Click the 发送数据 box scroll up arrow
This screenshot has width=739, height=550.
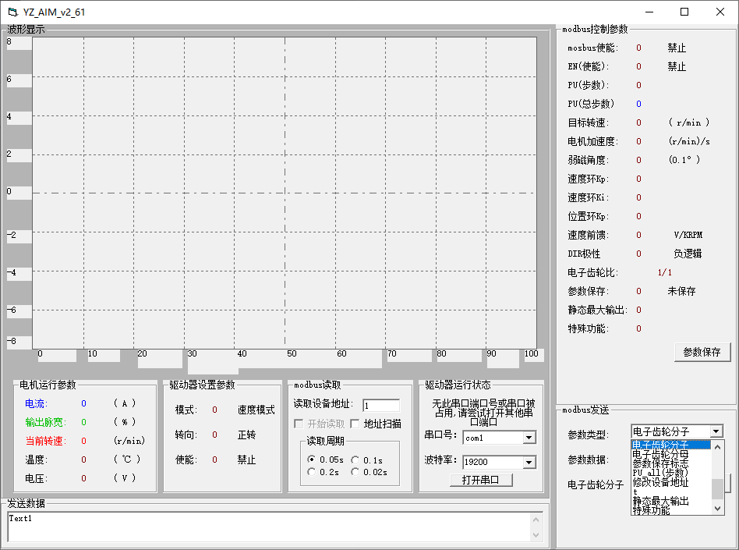coord(536,520)
